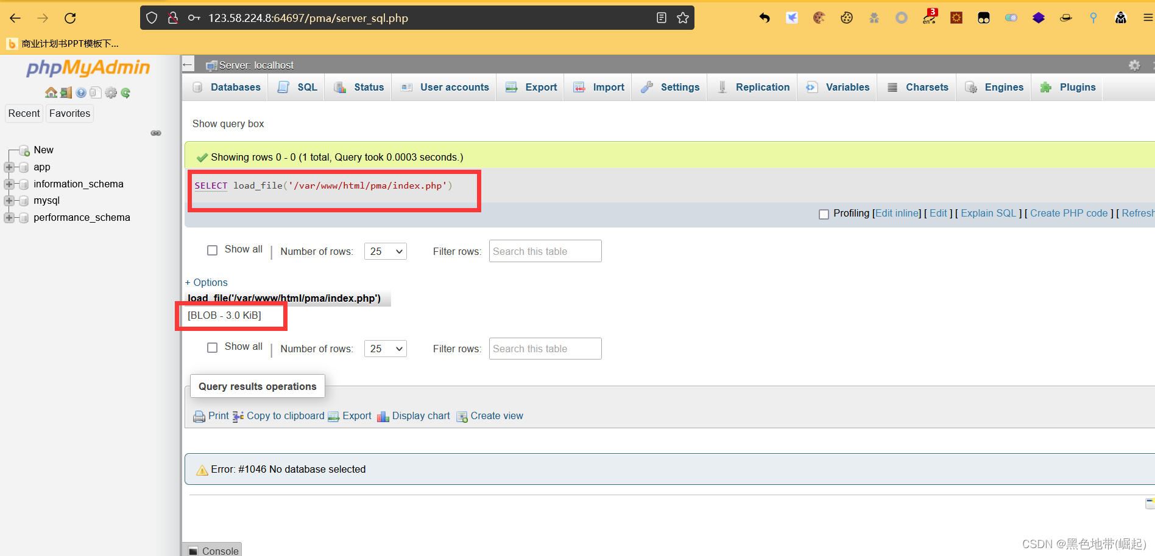
Task: Open page settings via gear icon top right
Action: pos(1134,64)
